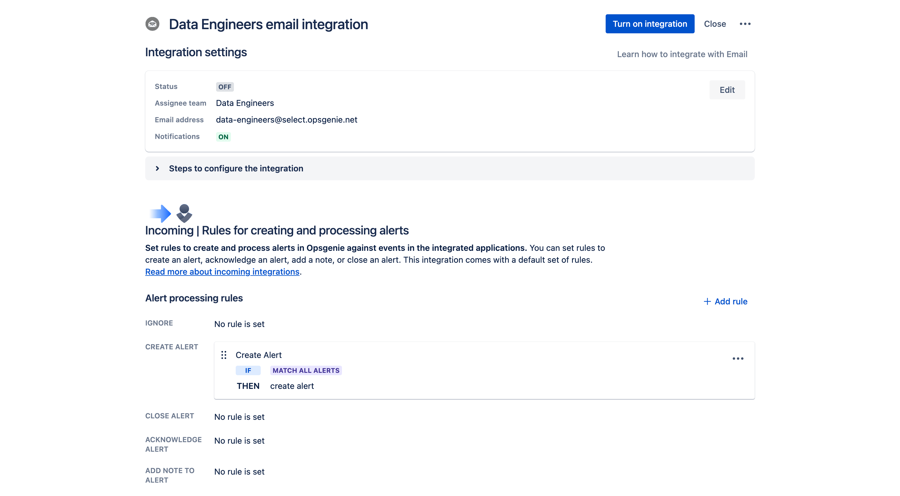The height and width of the screenshot is (496, 900).
Task: Open the Create Alert rule ellipsis menu
Action: [738, 359]
